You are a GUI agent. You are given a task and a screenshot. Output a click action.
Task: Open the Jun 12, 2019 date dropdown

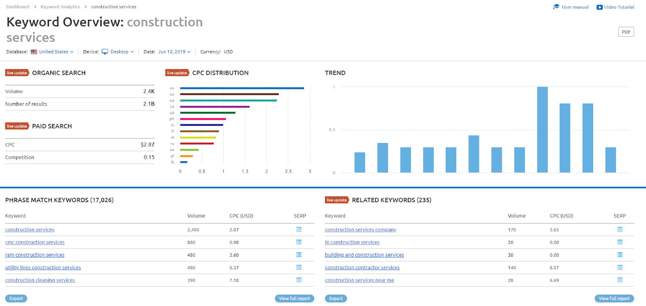tap(174, 52)
